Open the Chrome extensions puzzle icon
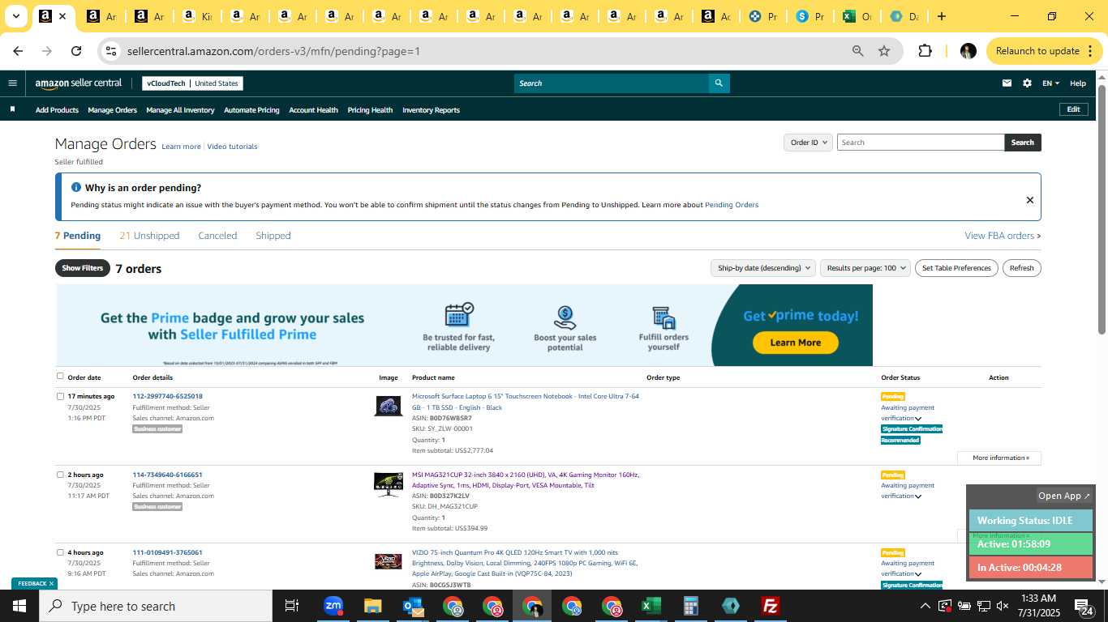Screen dimensions: 1108x622 [925, 51]
